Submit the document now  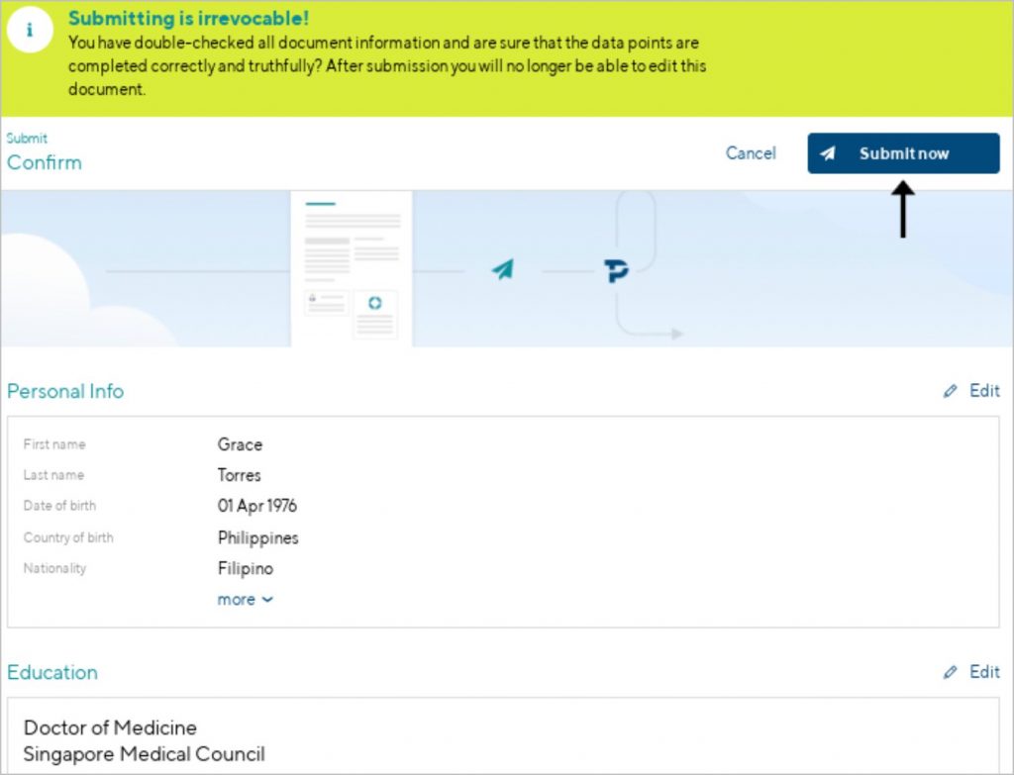coord(903,153)
